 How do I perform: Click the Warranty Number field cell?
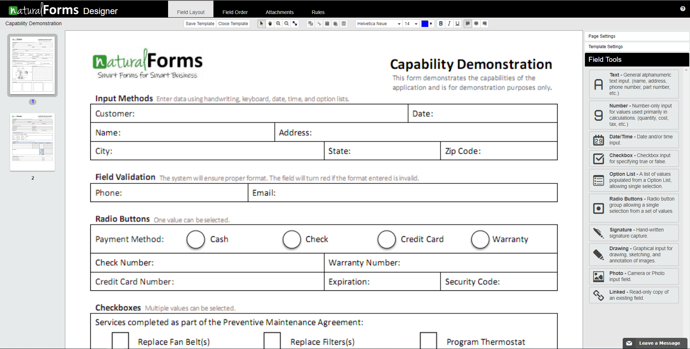pyautogui.click(x=441, y=263)
